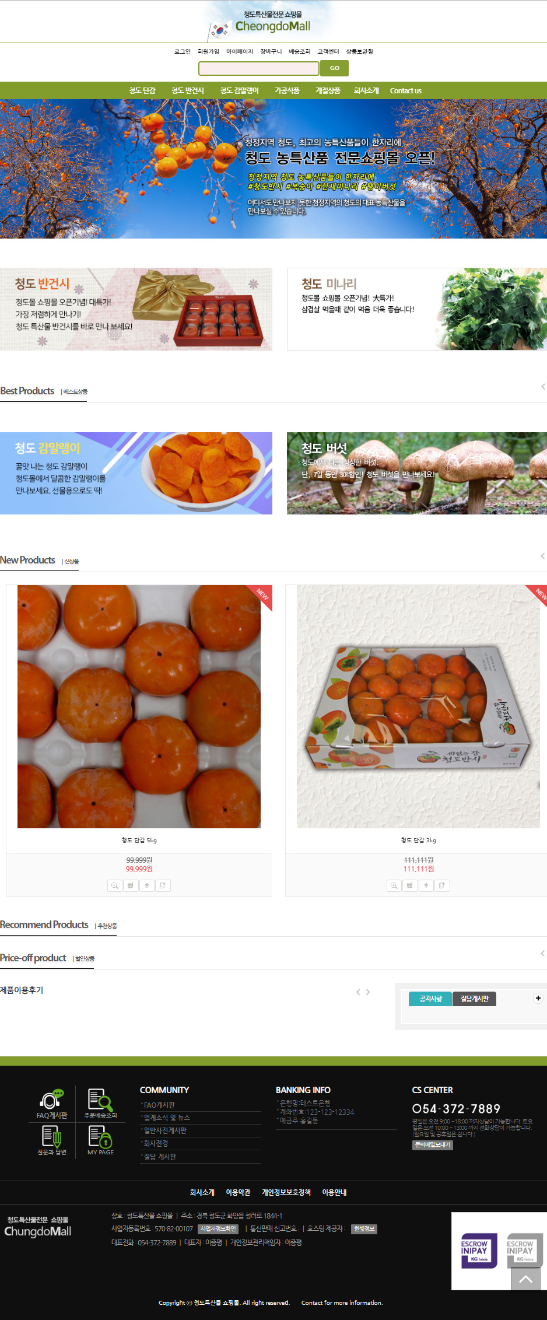
Task: Open the 청도 반건시 menu item
Action: [188, 90]
